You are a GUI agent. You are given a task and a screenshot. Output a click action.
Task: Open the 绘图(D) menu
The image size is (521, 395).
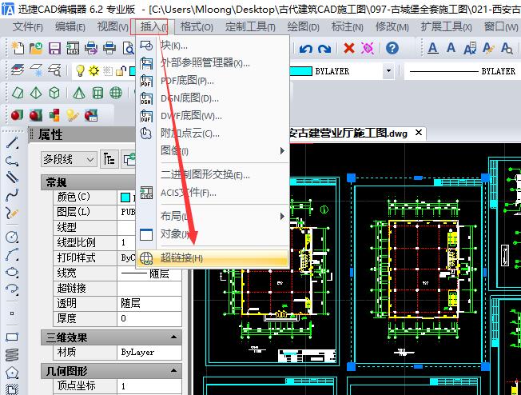pyautogui.click(x=303, y=26)
